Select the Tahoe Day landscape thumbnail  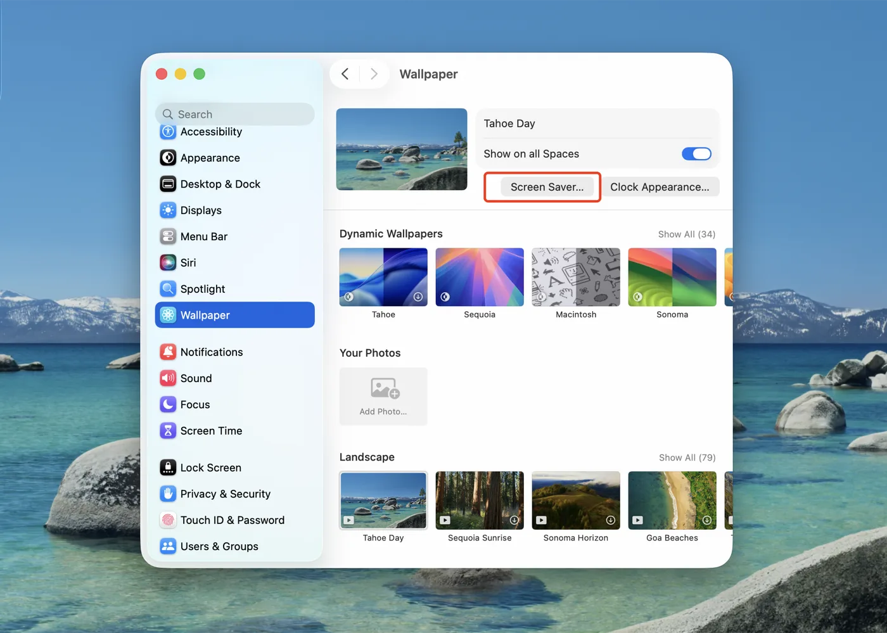click(383, 501)
